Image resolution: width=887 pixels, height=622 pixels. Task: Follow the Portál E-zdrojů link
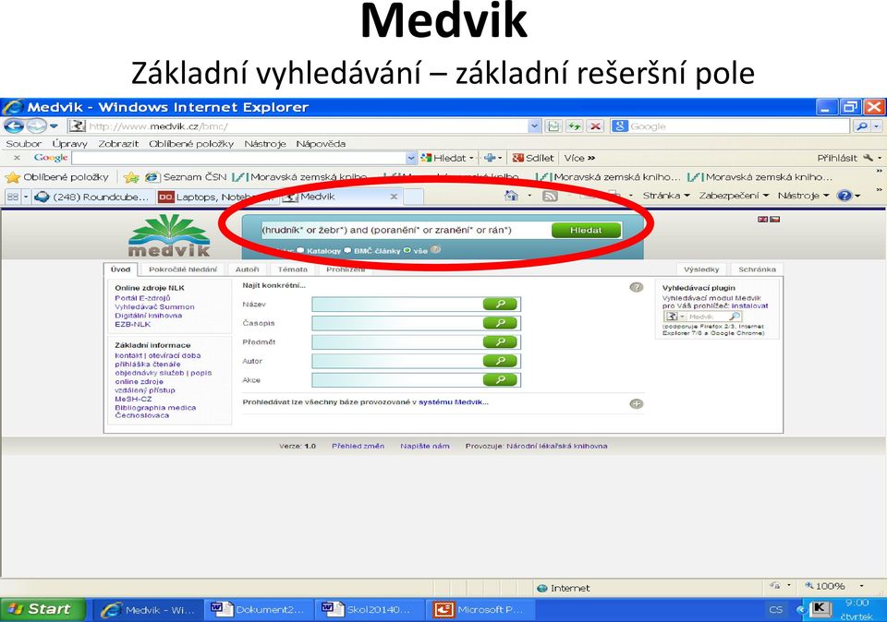coord(142,298)
